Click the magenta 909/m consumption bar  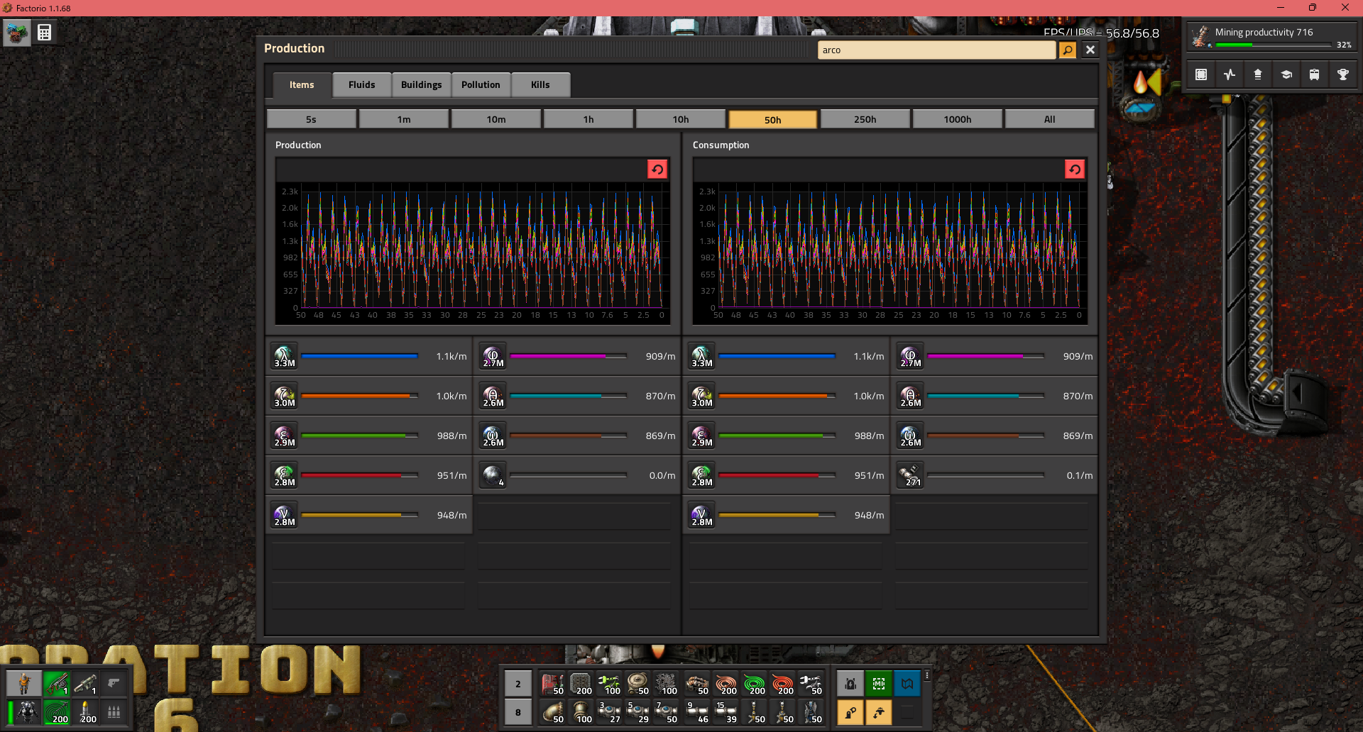tap(985, 356)
